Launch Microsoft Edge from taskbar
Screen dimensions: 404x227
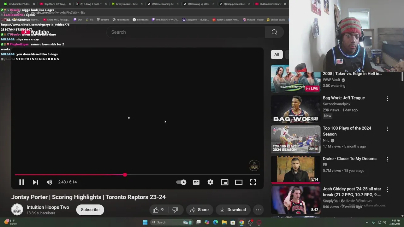pos(216,222)
